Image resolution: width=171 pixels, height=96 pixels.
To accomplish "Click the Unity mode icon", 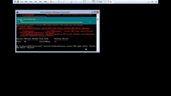I will (88, 2).
